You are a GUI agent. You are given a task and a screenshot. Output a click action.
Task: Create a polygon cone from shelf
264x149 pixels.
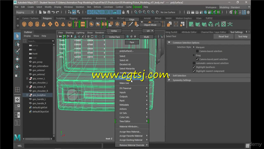pyautogui.click(x=44, y=24)
